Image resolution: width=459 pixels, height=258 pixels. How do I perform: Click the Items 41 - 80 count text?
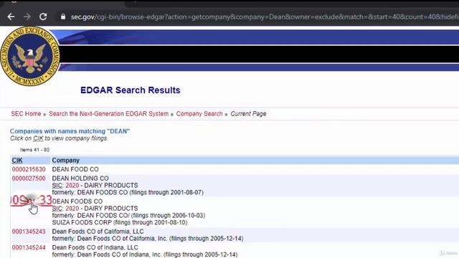[34, 150]
